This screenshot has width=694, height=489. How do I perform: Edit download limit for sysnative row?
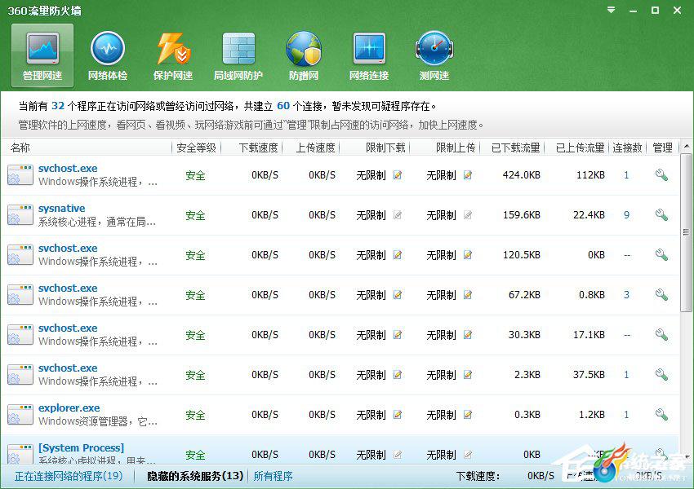[x=398, y=215]
